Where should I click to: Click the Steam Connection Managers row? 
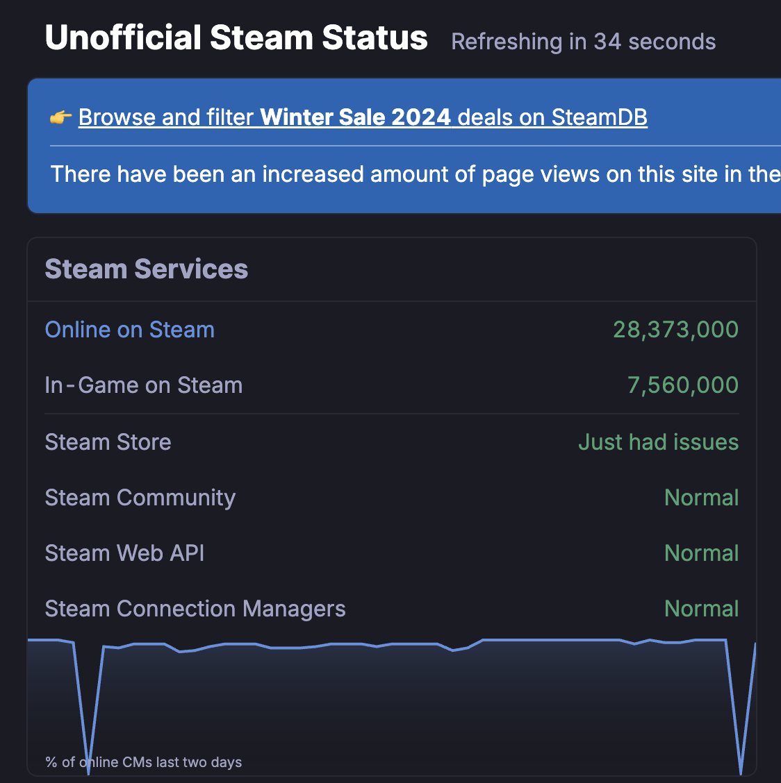pos(195,609)
